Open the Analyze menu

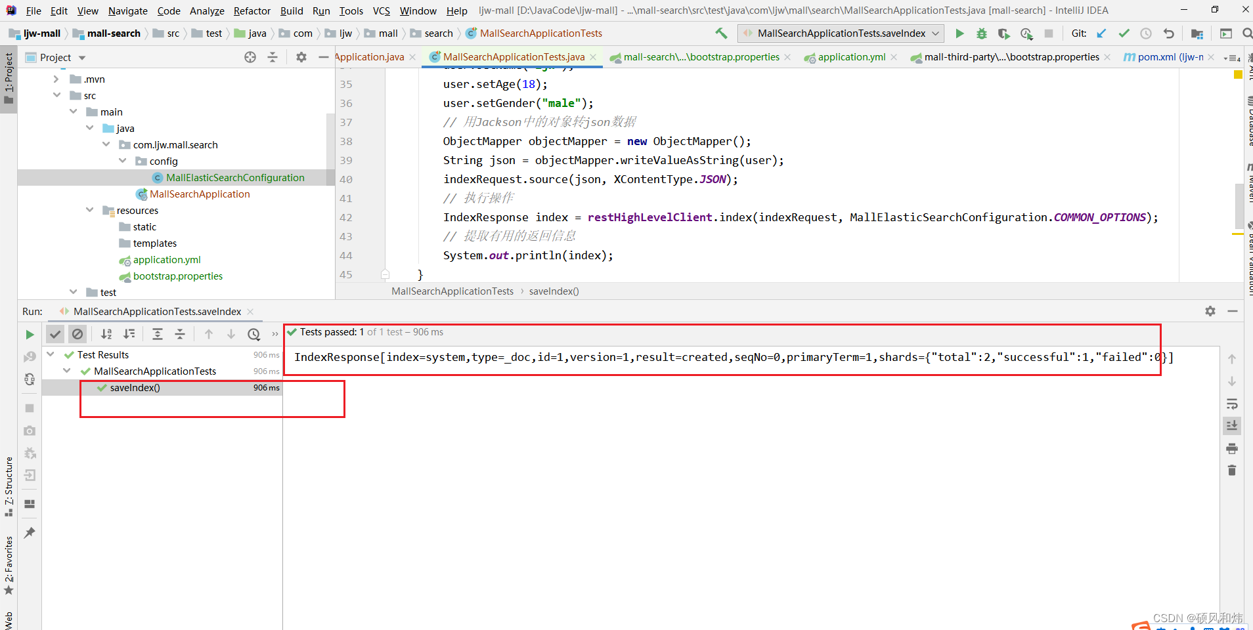pos(207,10)
